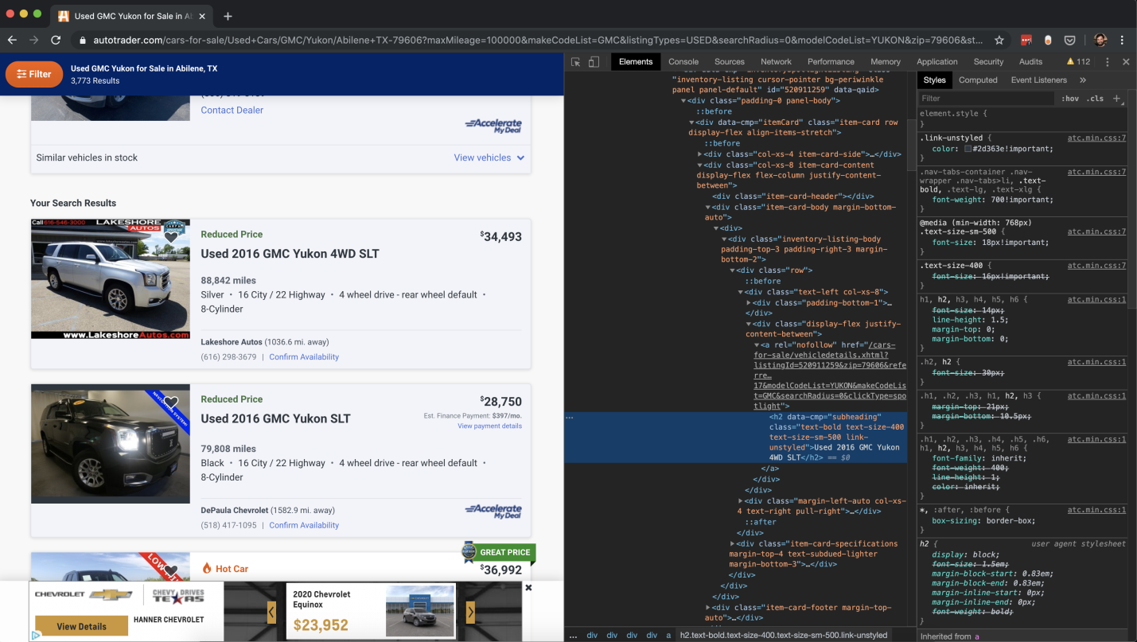Click the Great Price badge
This screenshot has height=642, width=1137.
pyautogui.click(x=498, y=552)
